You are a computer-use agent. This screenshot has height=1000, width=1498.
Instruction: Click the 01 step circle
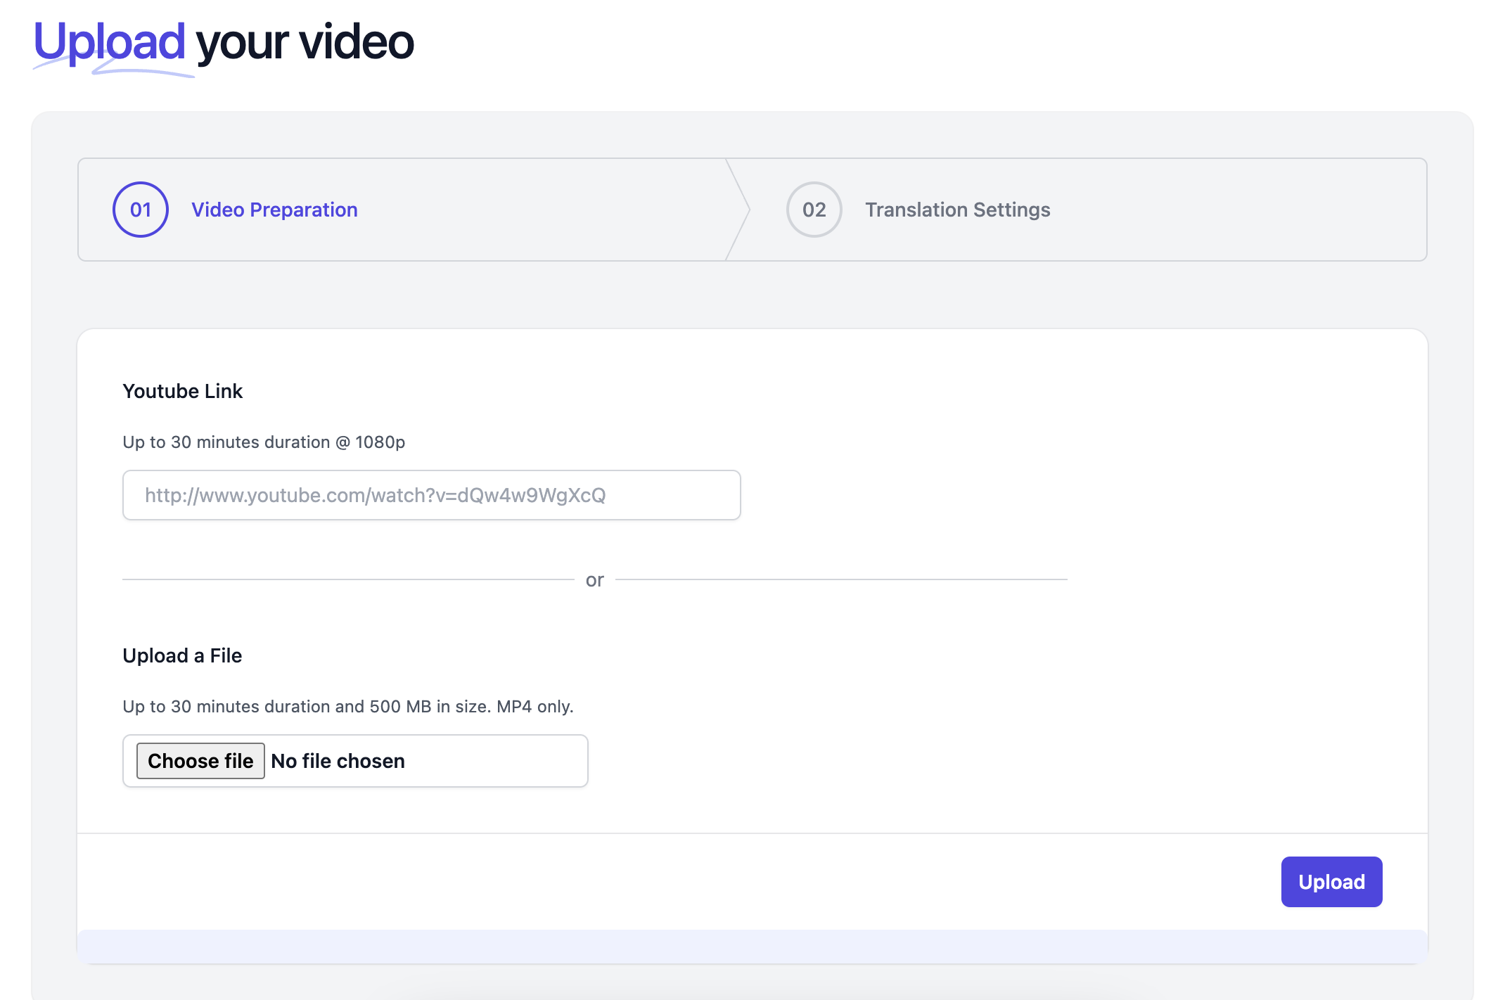click(x=140, y=210)
